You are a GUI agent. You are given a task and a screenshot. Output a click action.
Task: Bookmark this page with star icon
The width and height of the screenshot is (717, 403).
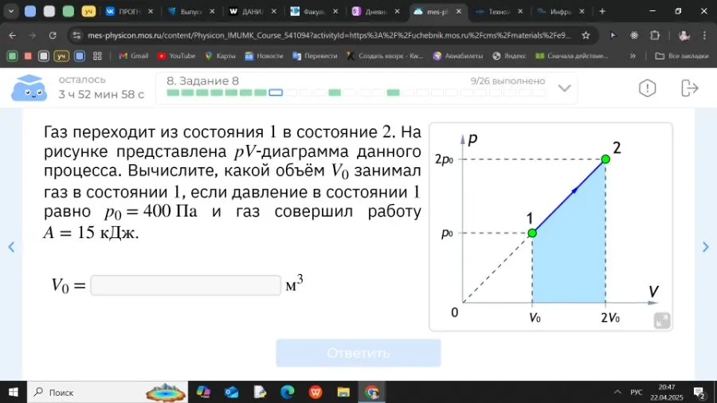(586, 35)
